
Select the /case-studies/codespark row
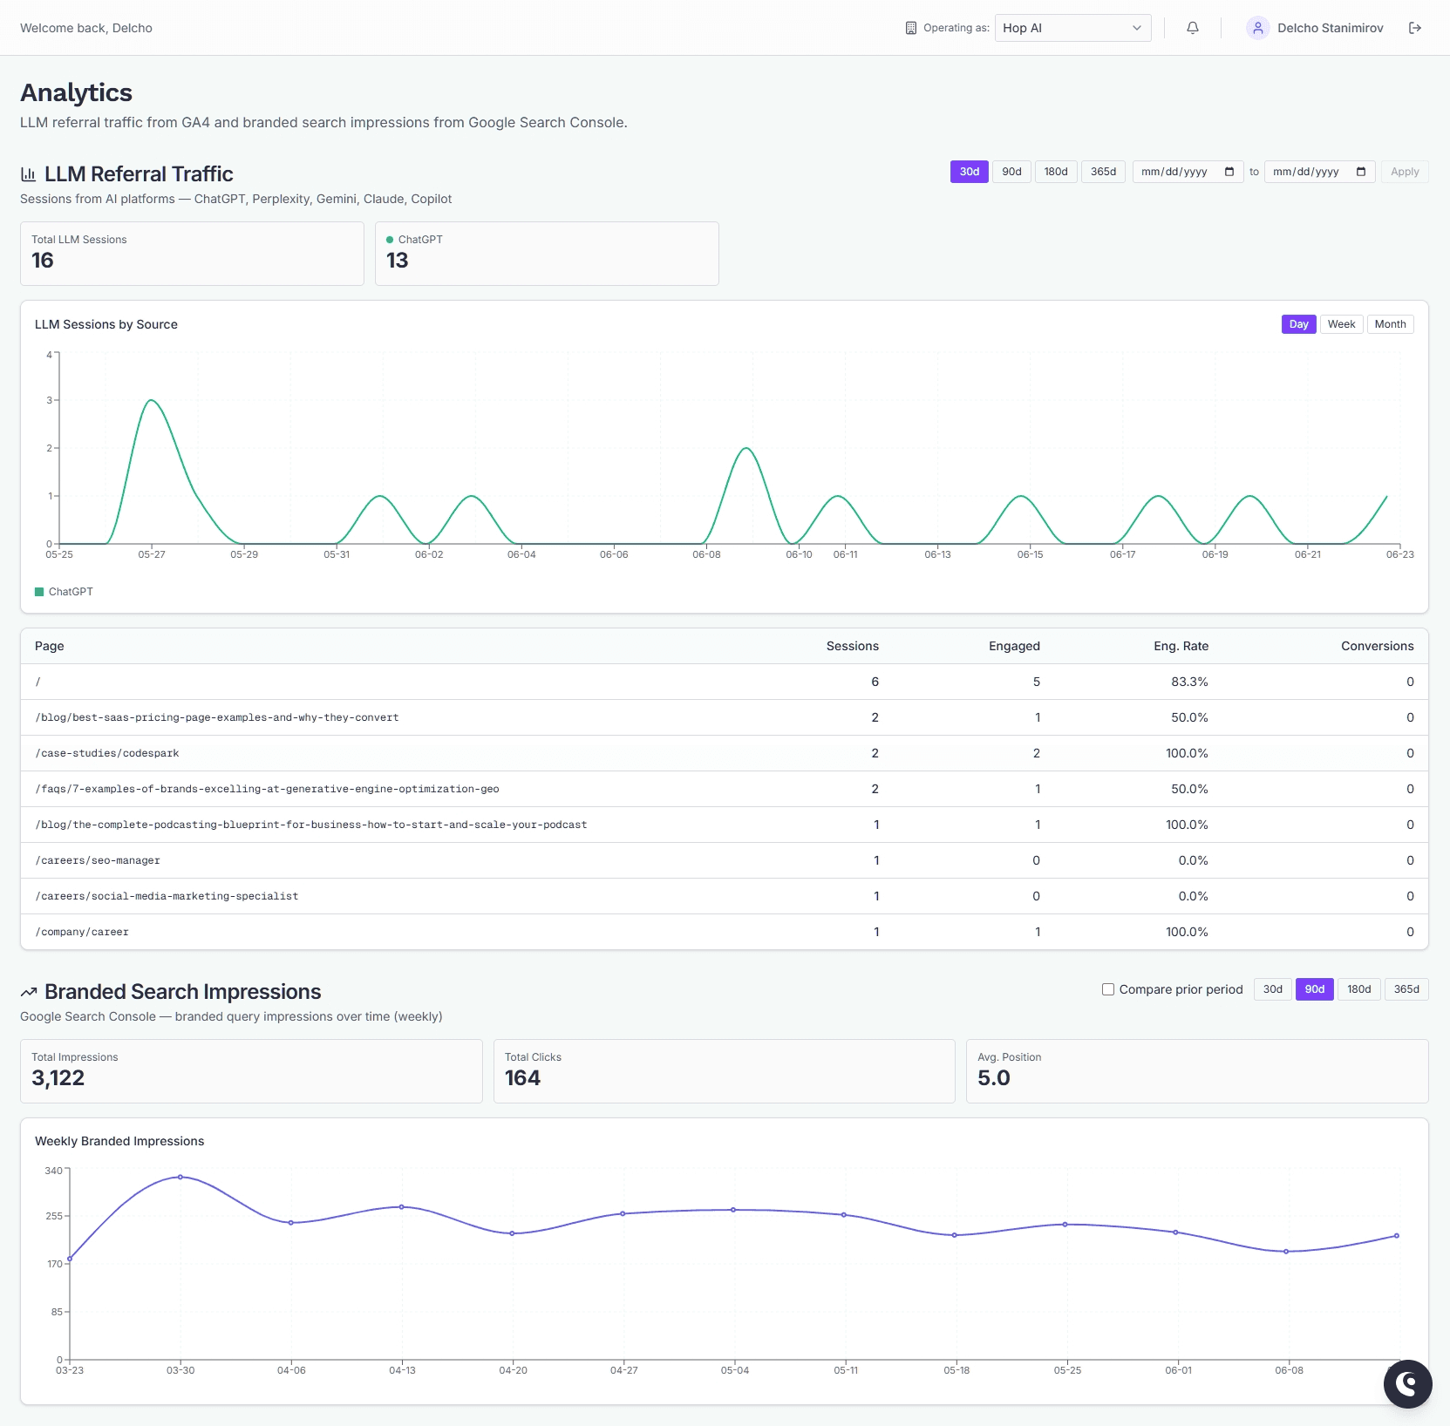pos(724,753)
